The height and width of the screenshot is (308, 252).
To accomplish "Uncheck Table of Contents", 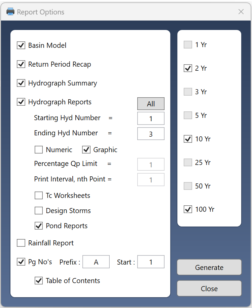I will coord(39,280).
